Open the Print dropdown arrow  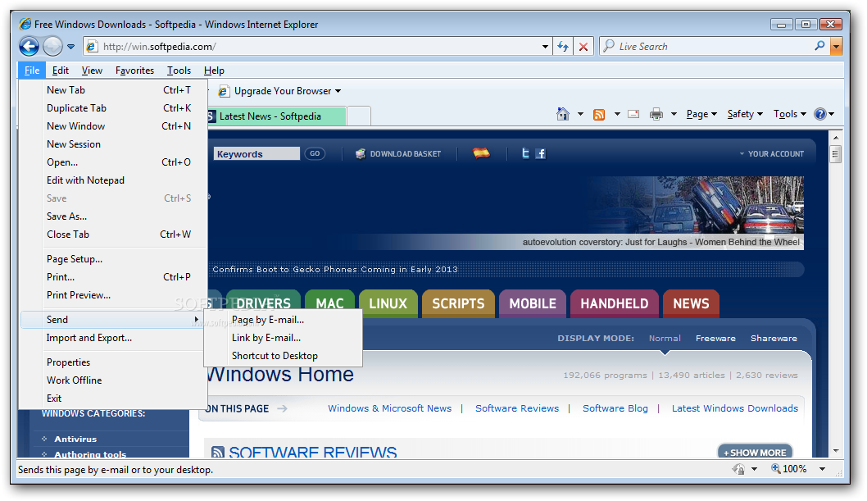pyautogui.click(x=674, y=114)
